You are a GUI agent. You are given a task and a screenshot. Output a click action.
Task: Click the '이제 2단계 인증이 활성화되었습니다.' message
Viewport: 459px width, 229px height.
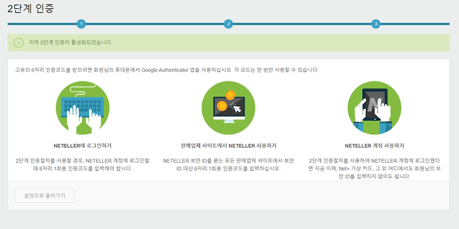tap(71, 43)
